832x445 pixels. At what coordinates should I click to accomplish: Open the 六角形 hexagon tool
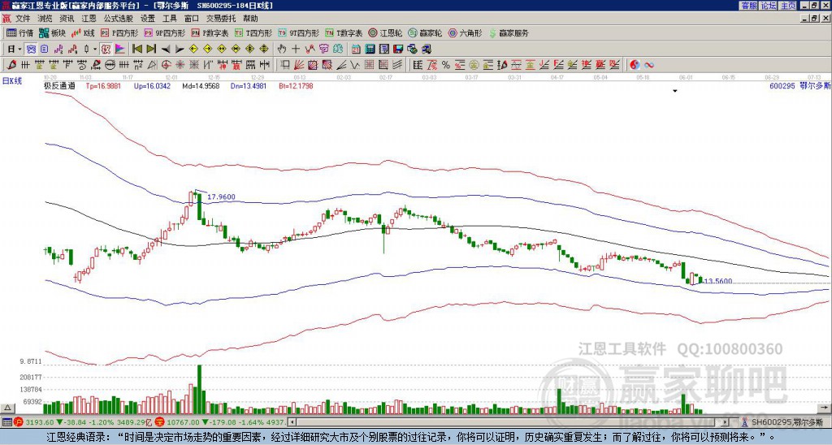pos(465,33)
